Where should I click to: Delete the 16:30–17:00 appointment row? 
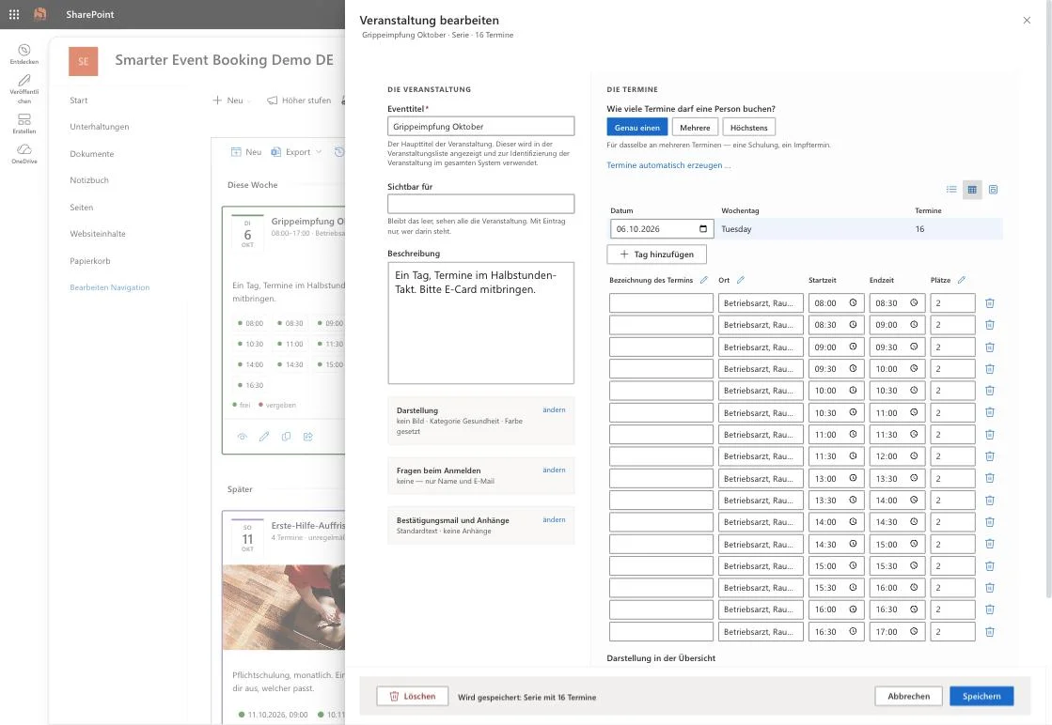[990, 632]
